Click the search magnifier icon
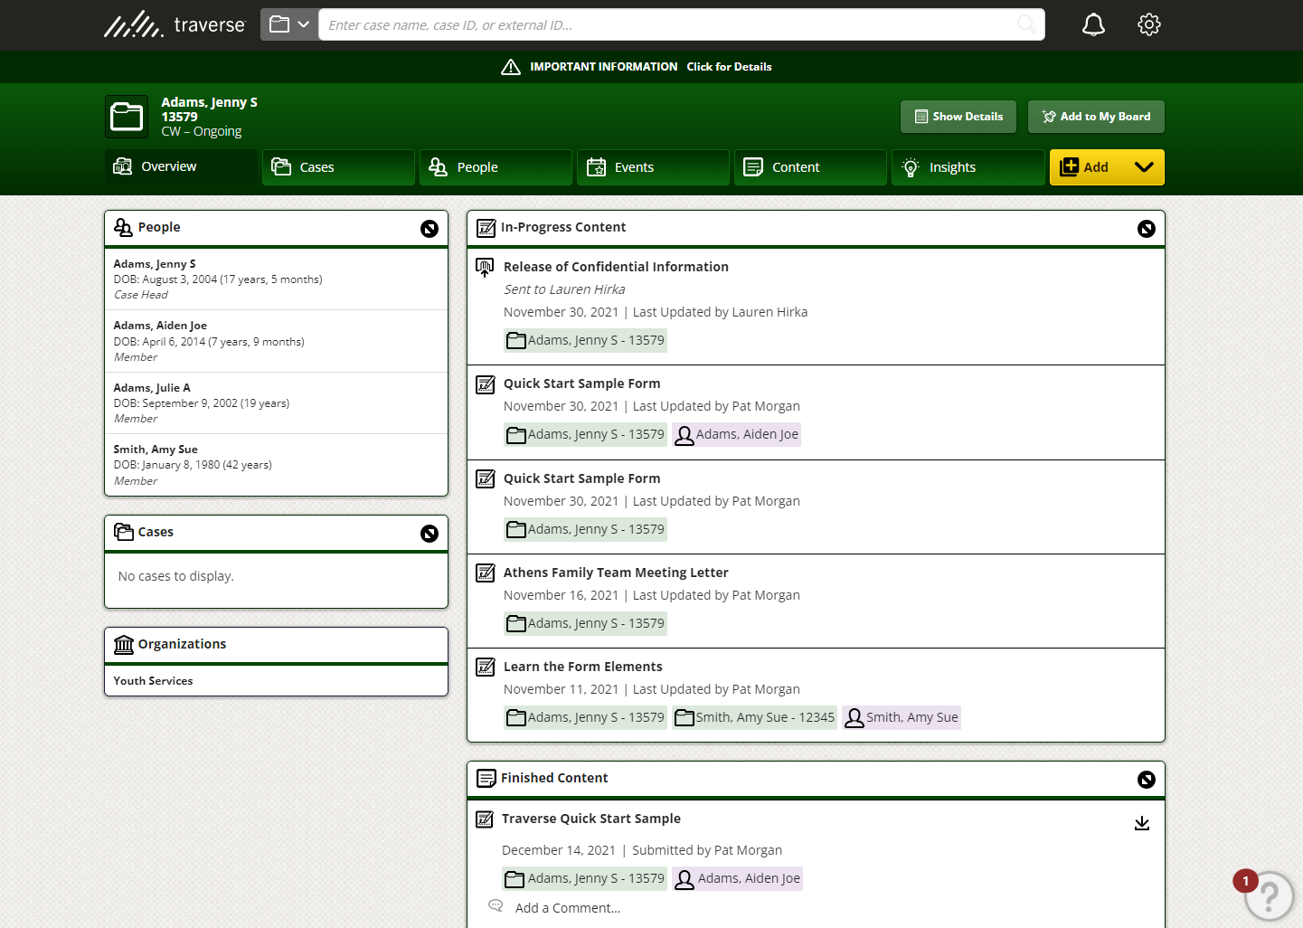This screenshot has width=1303, height=928. [1026, 24]
